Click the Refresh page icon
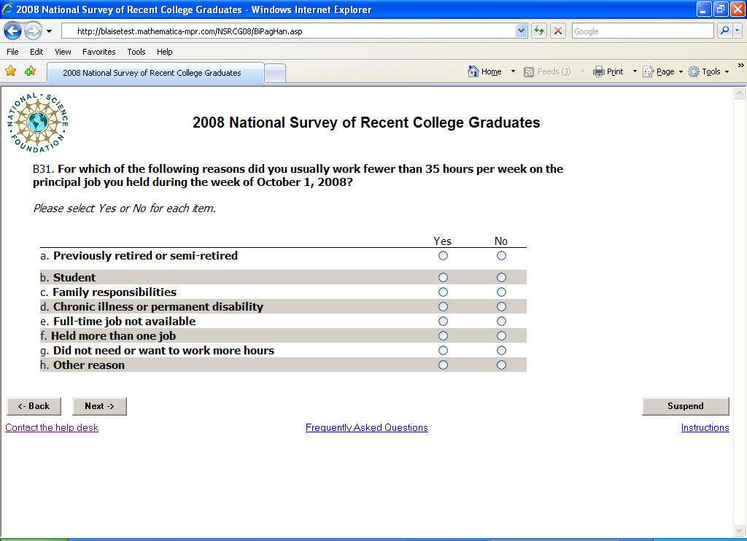747x541 pixels. [538, 31]
